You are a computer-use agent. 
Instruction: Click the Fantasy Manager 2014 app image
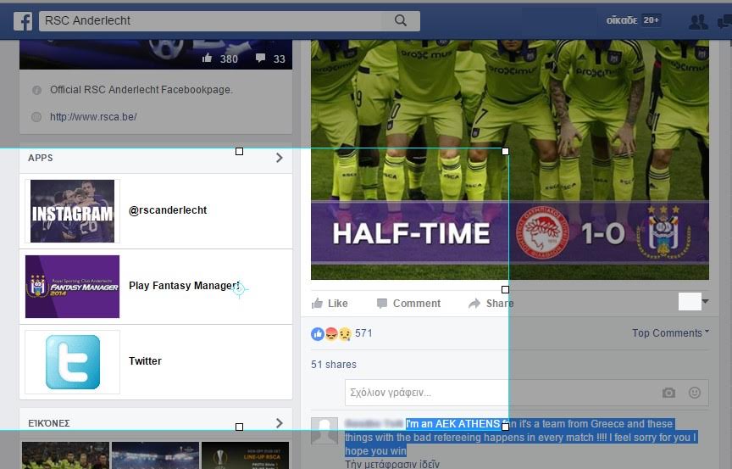73,287
